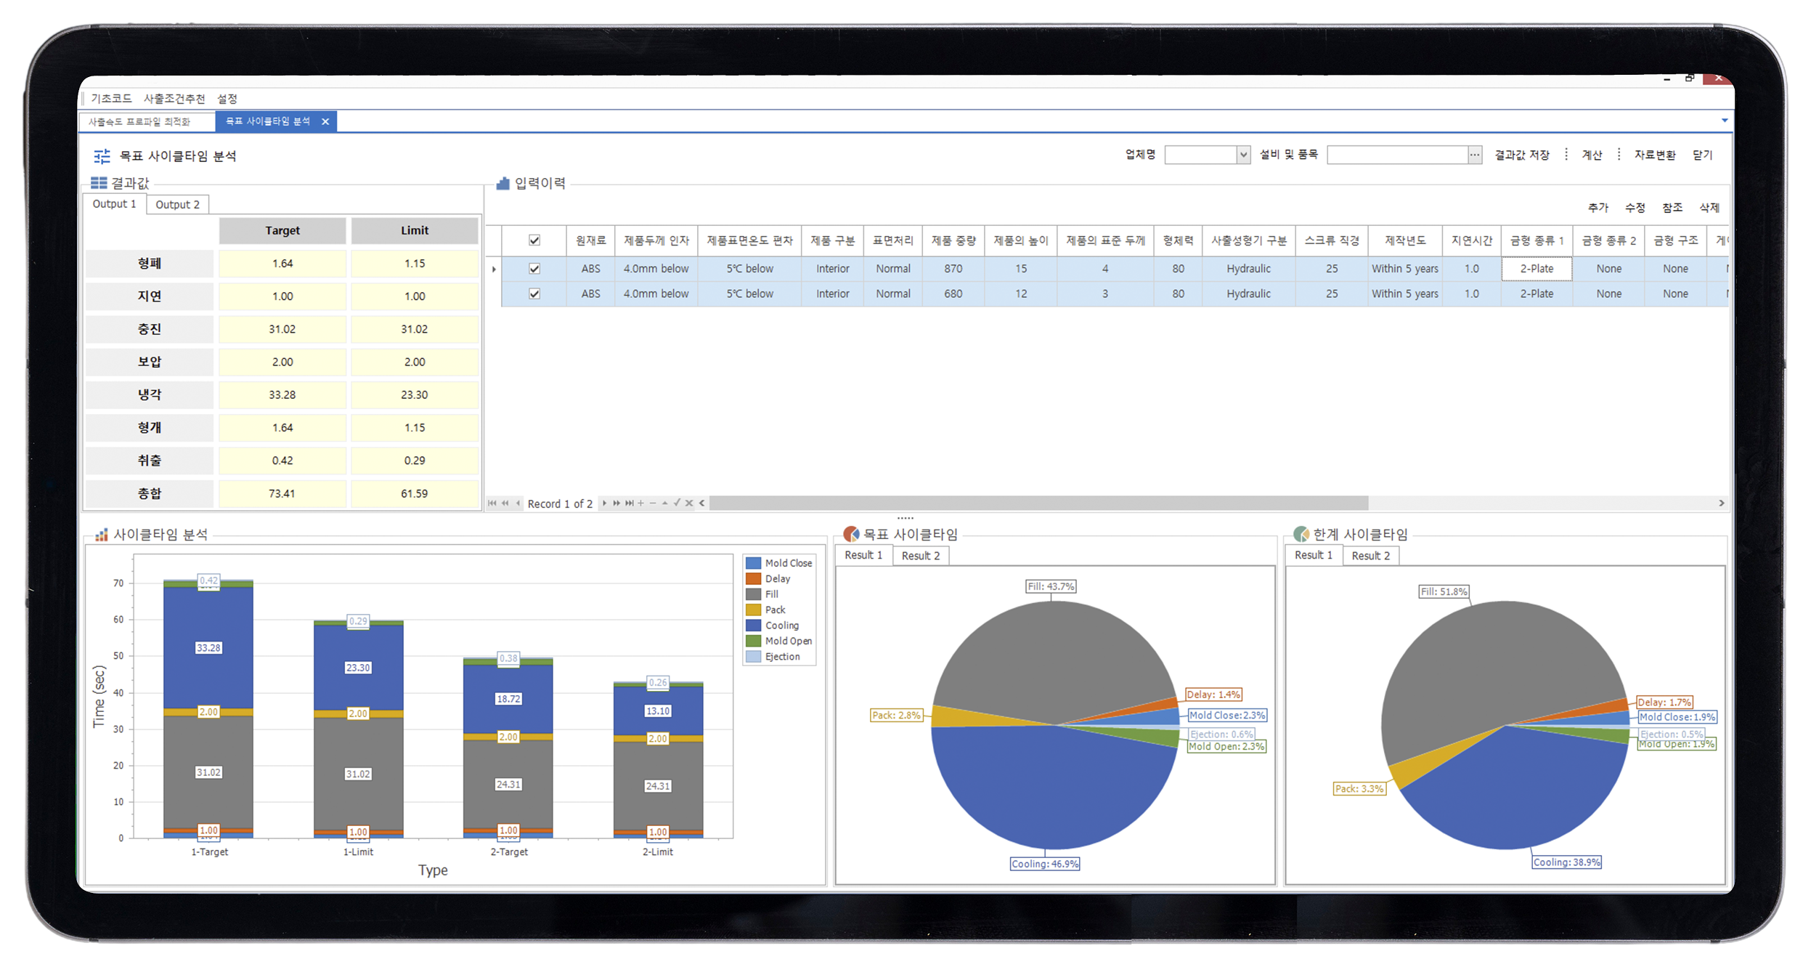Expand the tab list dropdown arrow
1811x967 pixels.
click(x=1725, y=121)
